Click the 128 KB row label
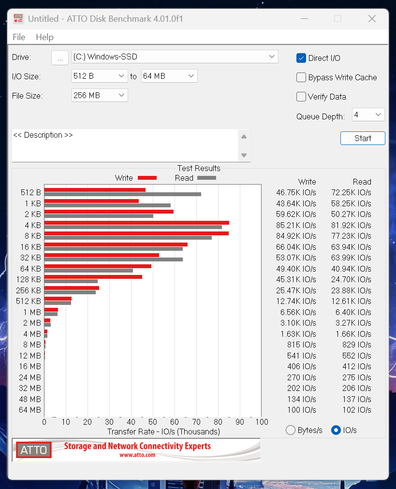Image resolution: width=396 pixels, height=489 pixels. click(29, 279)
